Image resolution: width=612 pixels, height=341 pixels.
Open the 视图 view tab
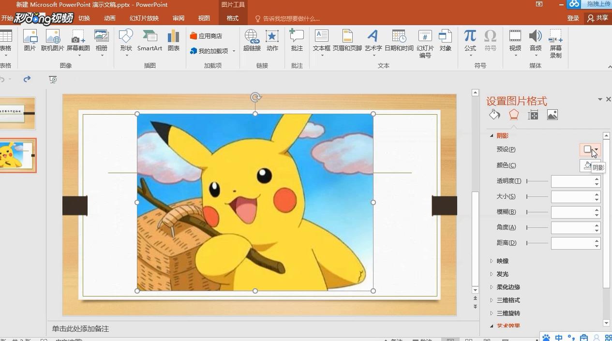click(x=204, y=18)
